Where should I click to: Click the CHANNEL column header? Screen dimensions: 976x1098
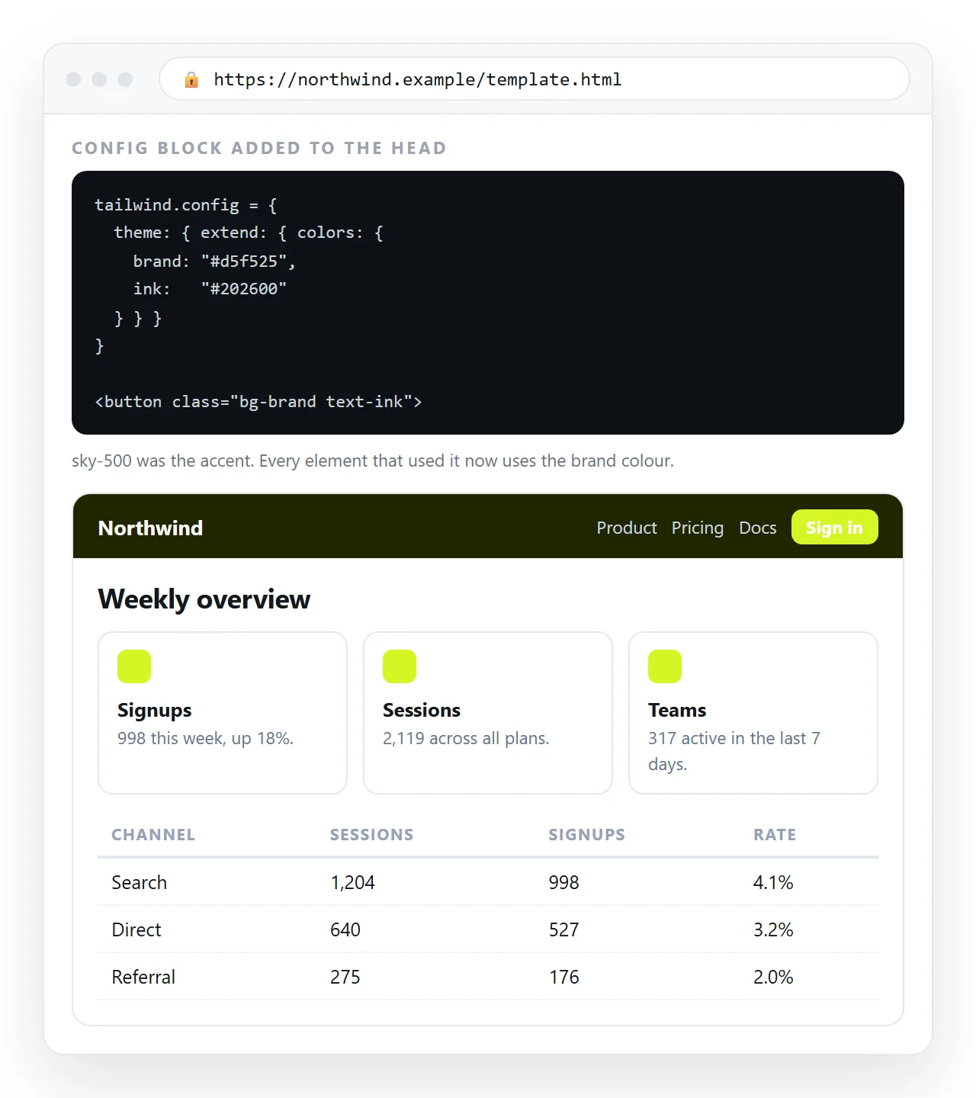(153, 835)
